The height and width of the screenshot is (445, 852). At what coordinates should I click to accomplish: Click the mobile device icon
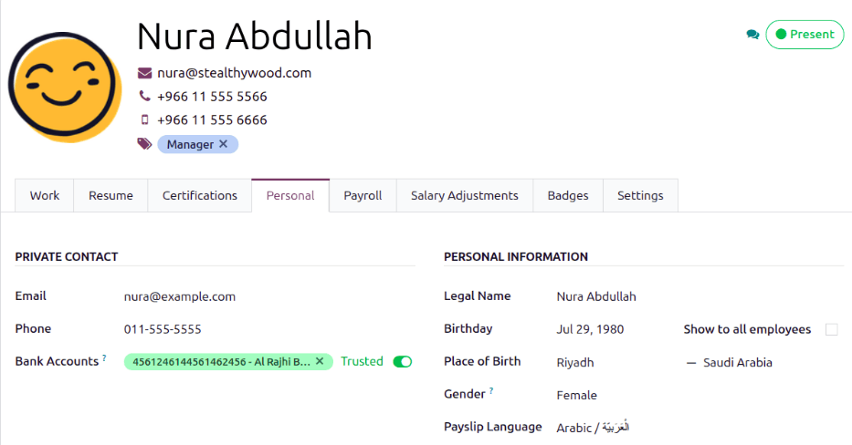144,119
